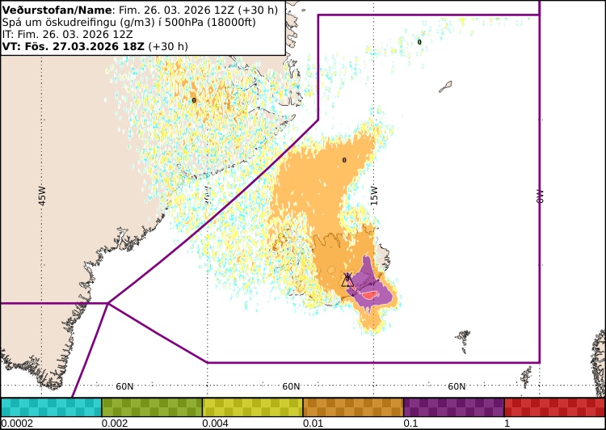Select the yellow 0.004 legend swatch
Screen dimensions: 606x430
point(253,407)
